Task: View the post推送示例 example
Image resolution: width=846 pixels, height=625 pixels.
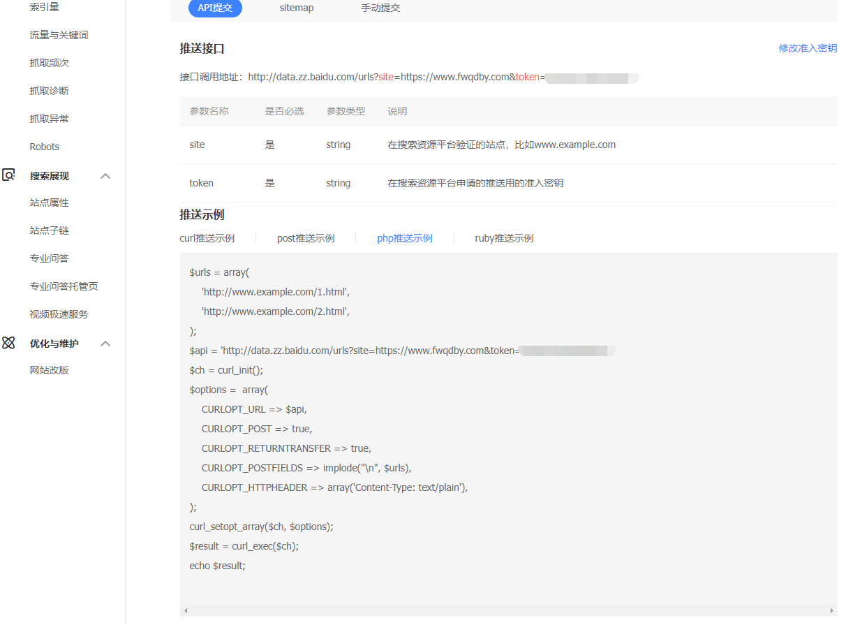Action: (306, 237)
